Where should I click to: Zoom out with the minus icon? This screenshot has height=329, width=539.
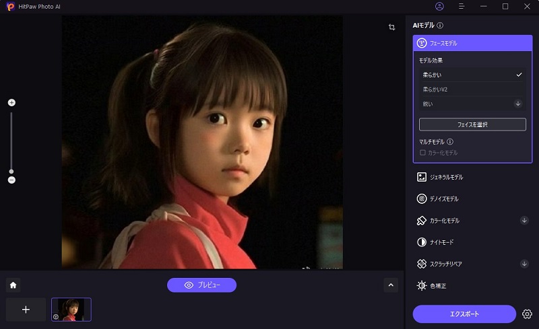pyautogui.click(x=11, y=180)
